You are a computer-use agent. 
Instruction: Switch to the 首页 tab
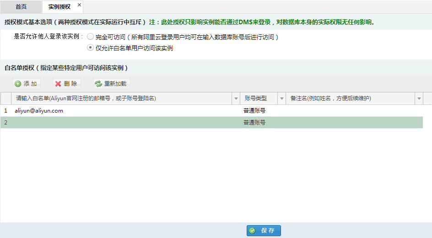click(x=21, y=7)
